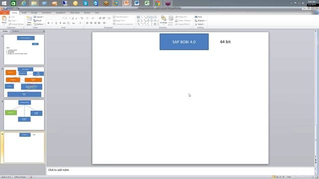This screenshot has height=179, width=319.
Task: Toggle Strikethrough formatting in Font group
Action: point(64,23)
